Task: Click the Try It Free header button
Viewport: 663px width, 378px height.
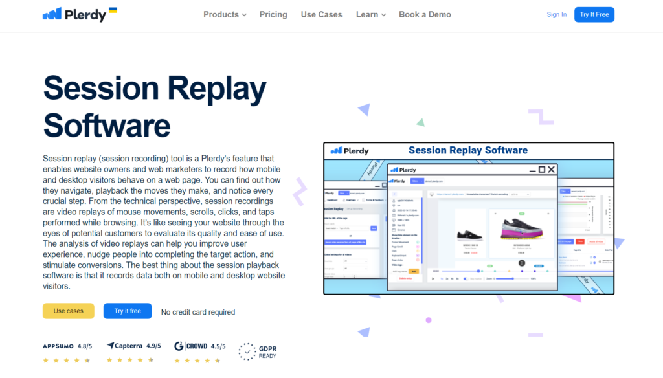Action: (x=594, y=14)
